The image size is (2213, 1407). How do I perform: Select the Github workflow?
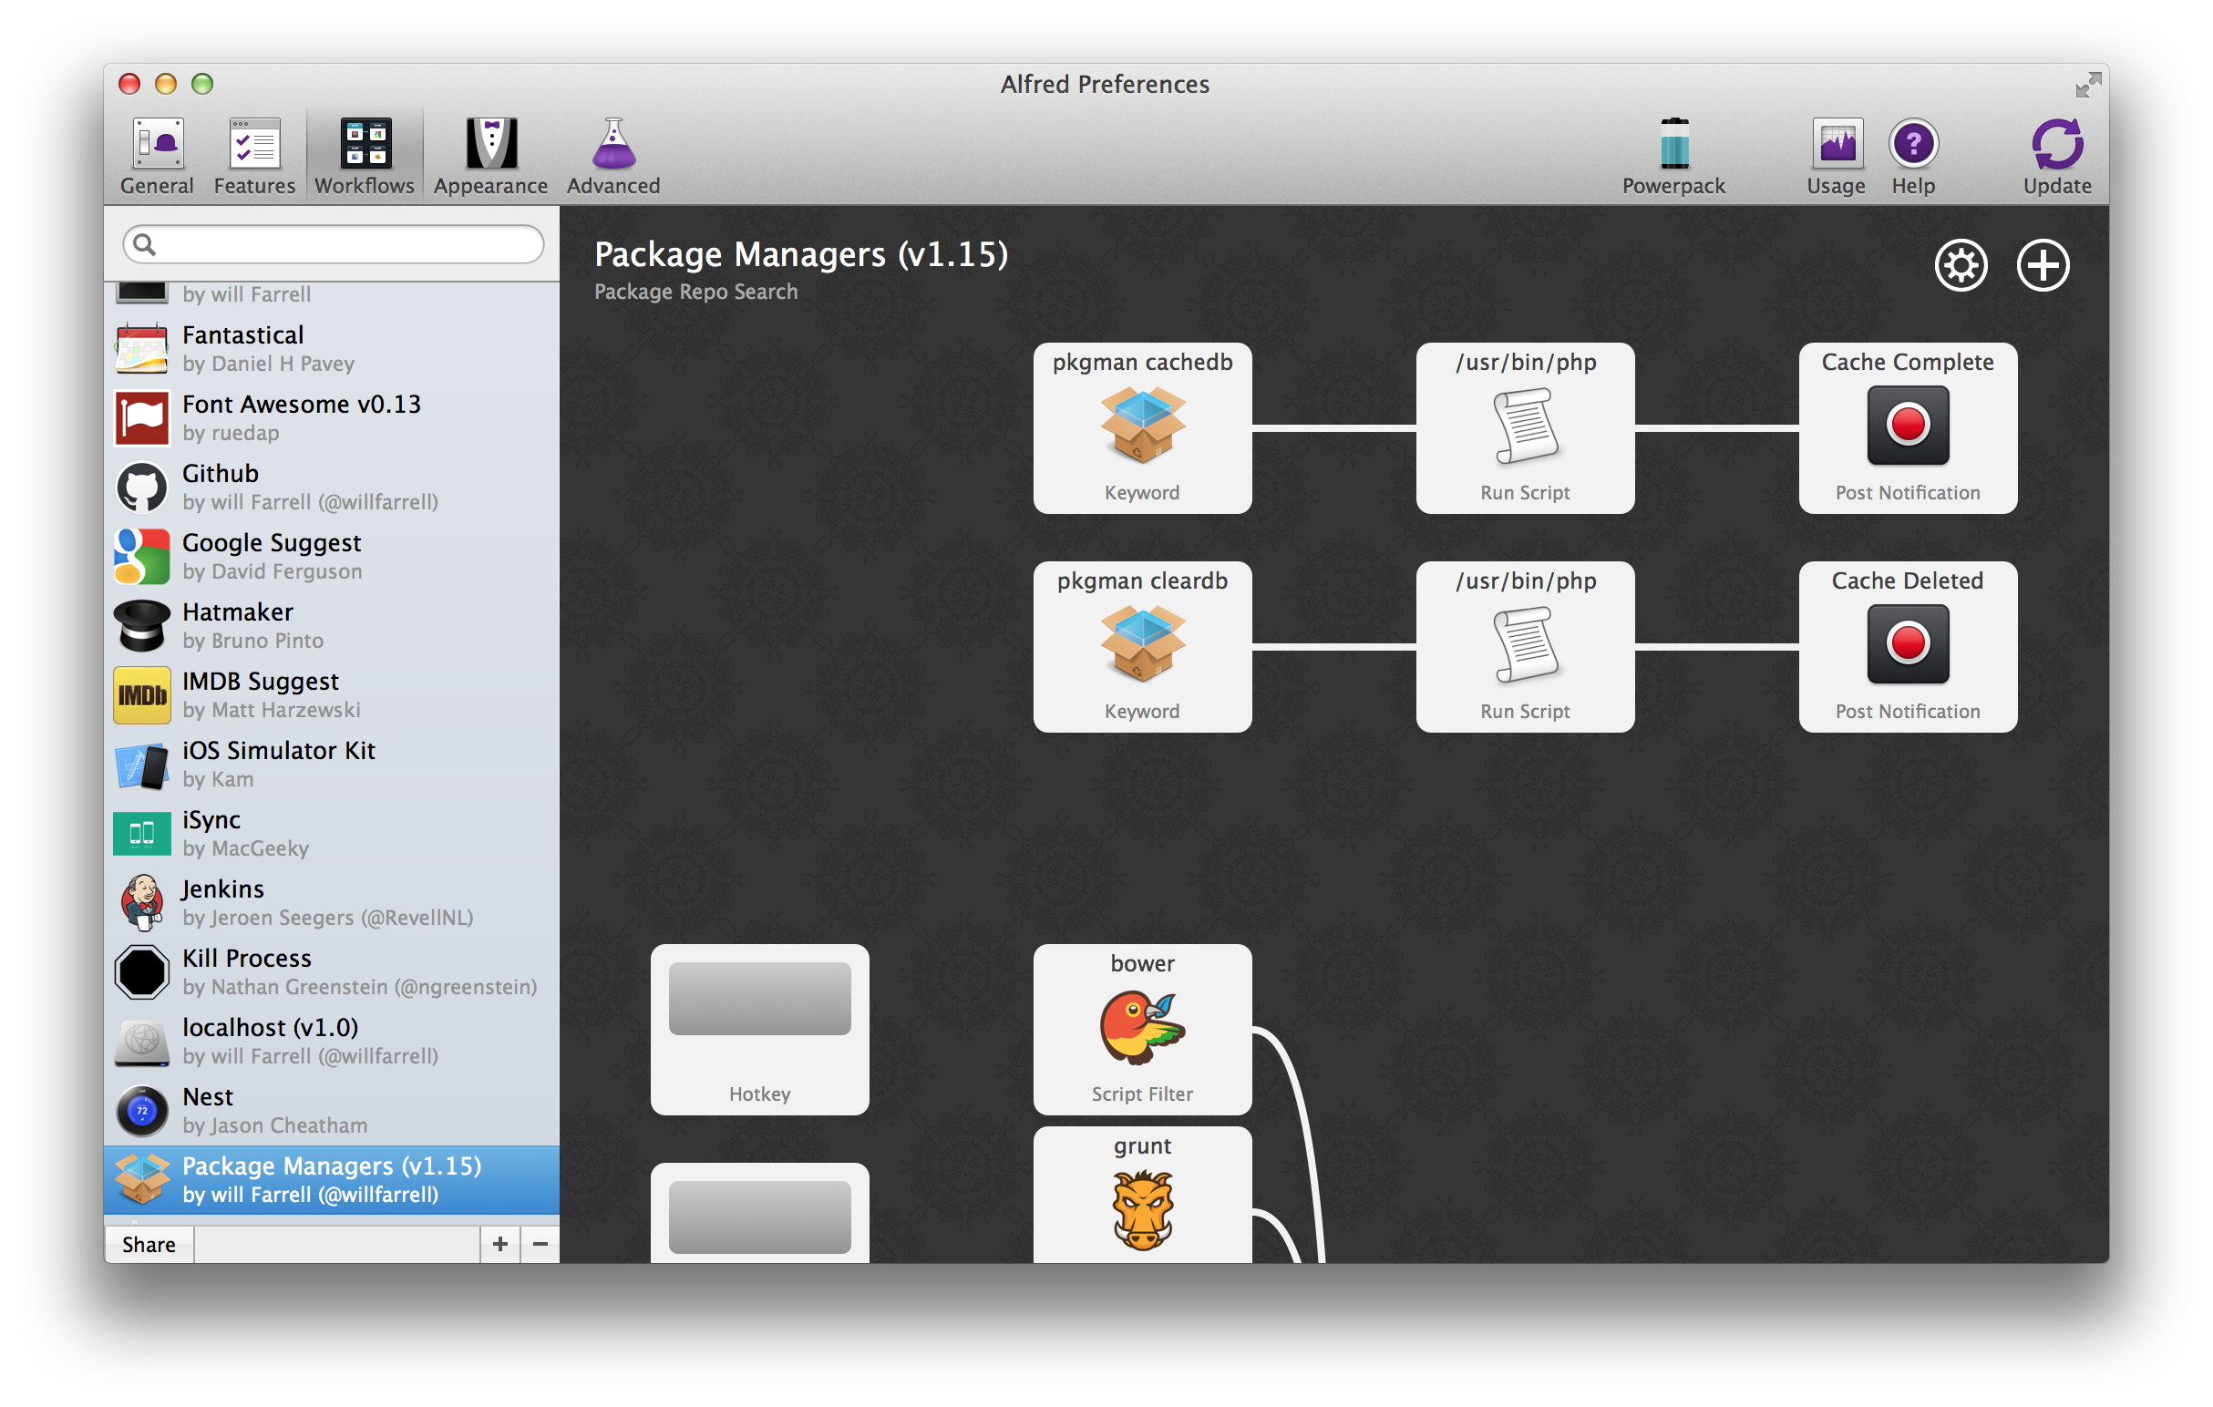[332, 488]
